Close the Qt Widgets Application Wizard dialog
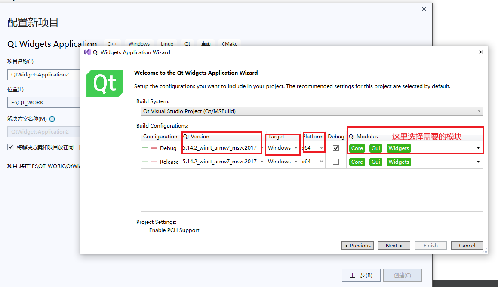Image resolution: width=498 pixels, height=287 pixels. click(x=481, y=52)
